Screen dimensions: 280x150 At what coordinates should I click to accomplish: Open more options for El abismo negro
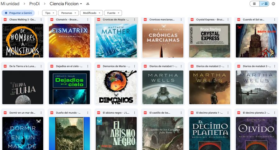coord(134,113)
